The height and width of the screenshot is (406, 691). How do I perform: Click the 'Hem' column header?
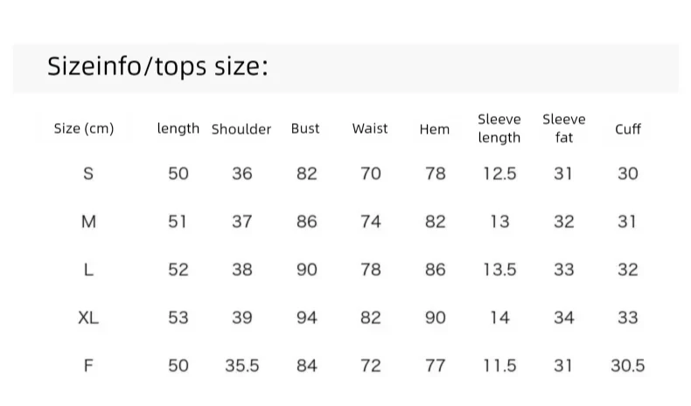coord(435,129)
